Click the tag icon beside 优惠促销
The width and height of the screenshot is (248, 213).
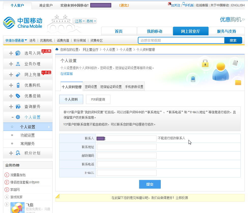pos(18,96)
